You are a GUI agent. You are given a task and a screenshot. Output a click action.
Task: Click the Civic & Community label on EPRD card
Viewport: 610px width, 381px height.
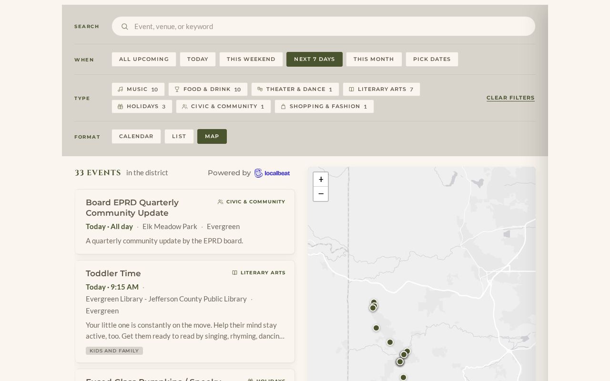point(252,202)
